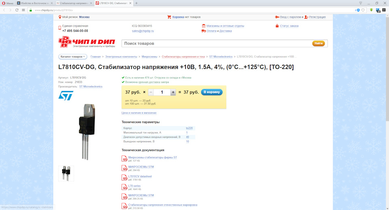Open the ad blocker shield icon
The width and height of the screenshot is (389, 210).
click(x=357, y=10)
